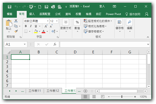The height and width of the screenshot is (104, 156).
Task: Click 登入 sign-in link
Action: (102, 6)
